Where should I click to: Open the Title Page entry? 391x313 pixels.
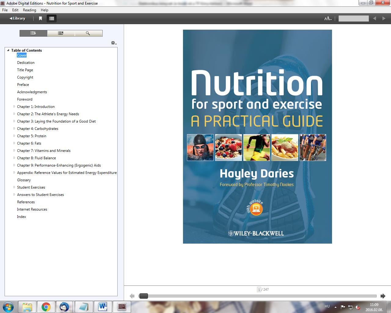(x=25, y=70)
